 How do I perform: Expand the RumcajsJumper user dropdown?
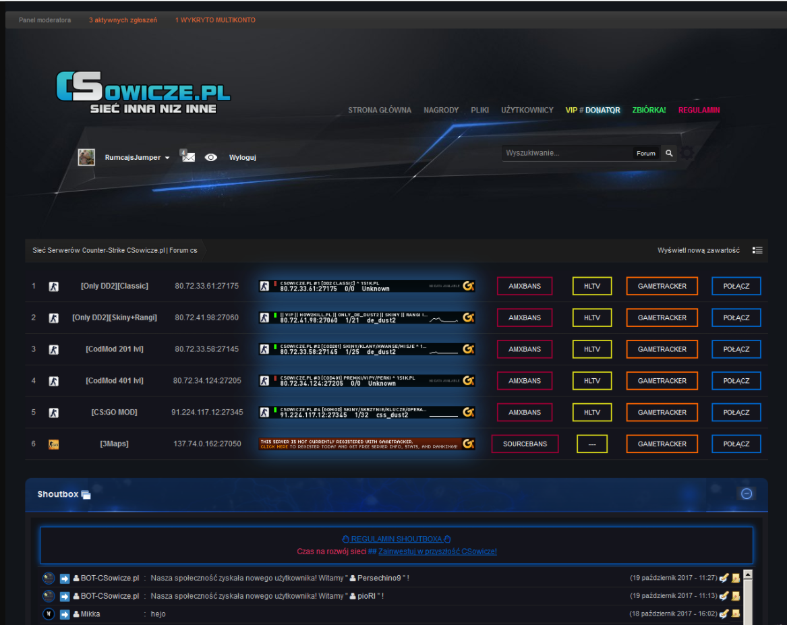click(x=137, y=158)
